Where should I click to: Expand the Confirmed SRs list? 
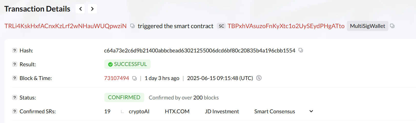(311, 111)
